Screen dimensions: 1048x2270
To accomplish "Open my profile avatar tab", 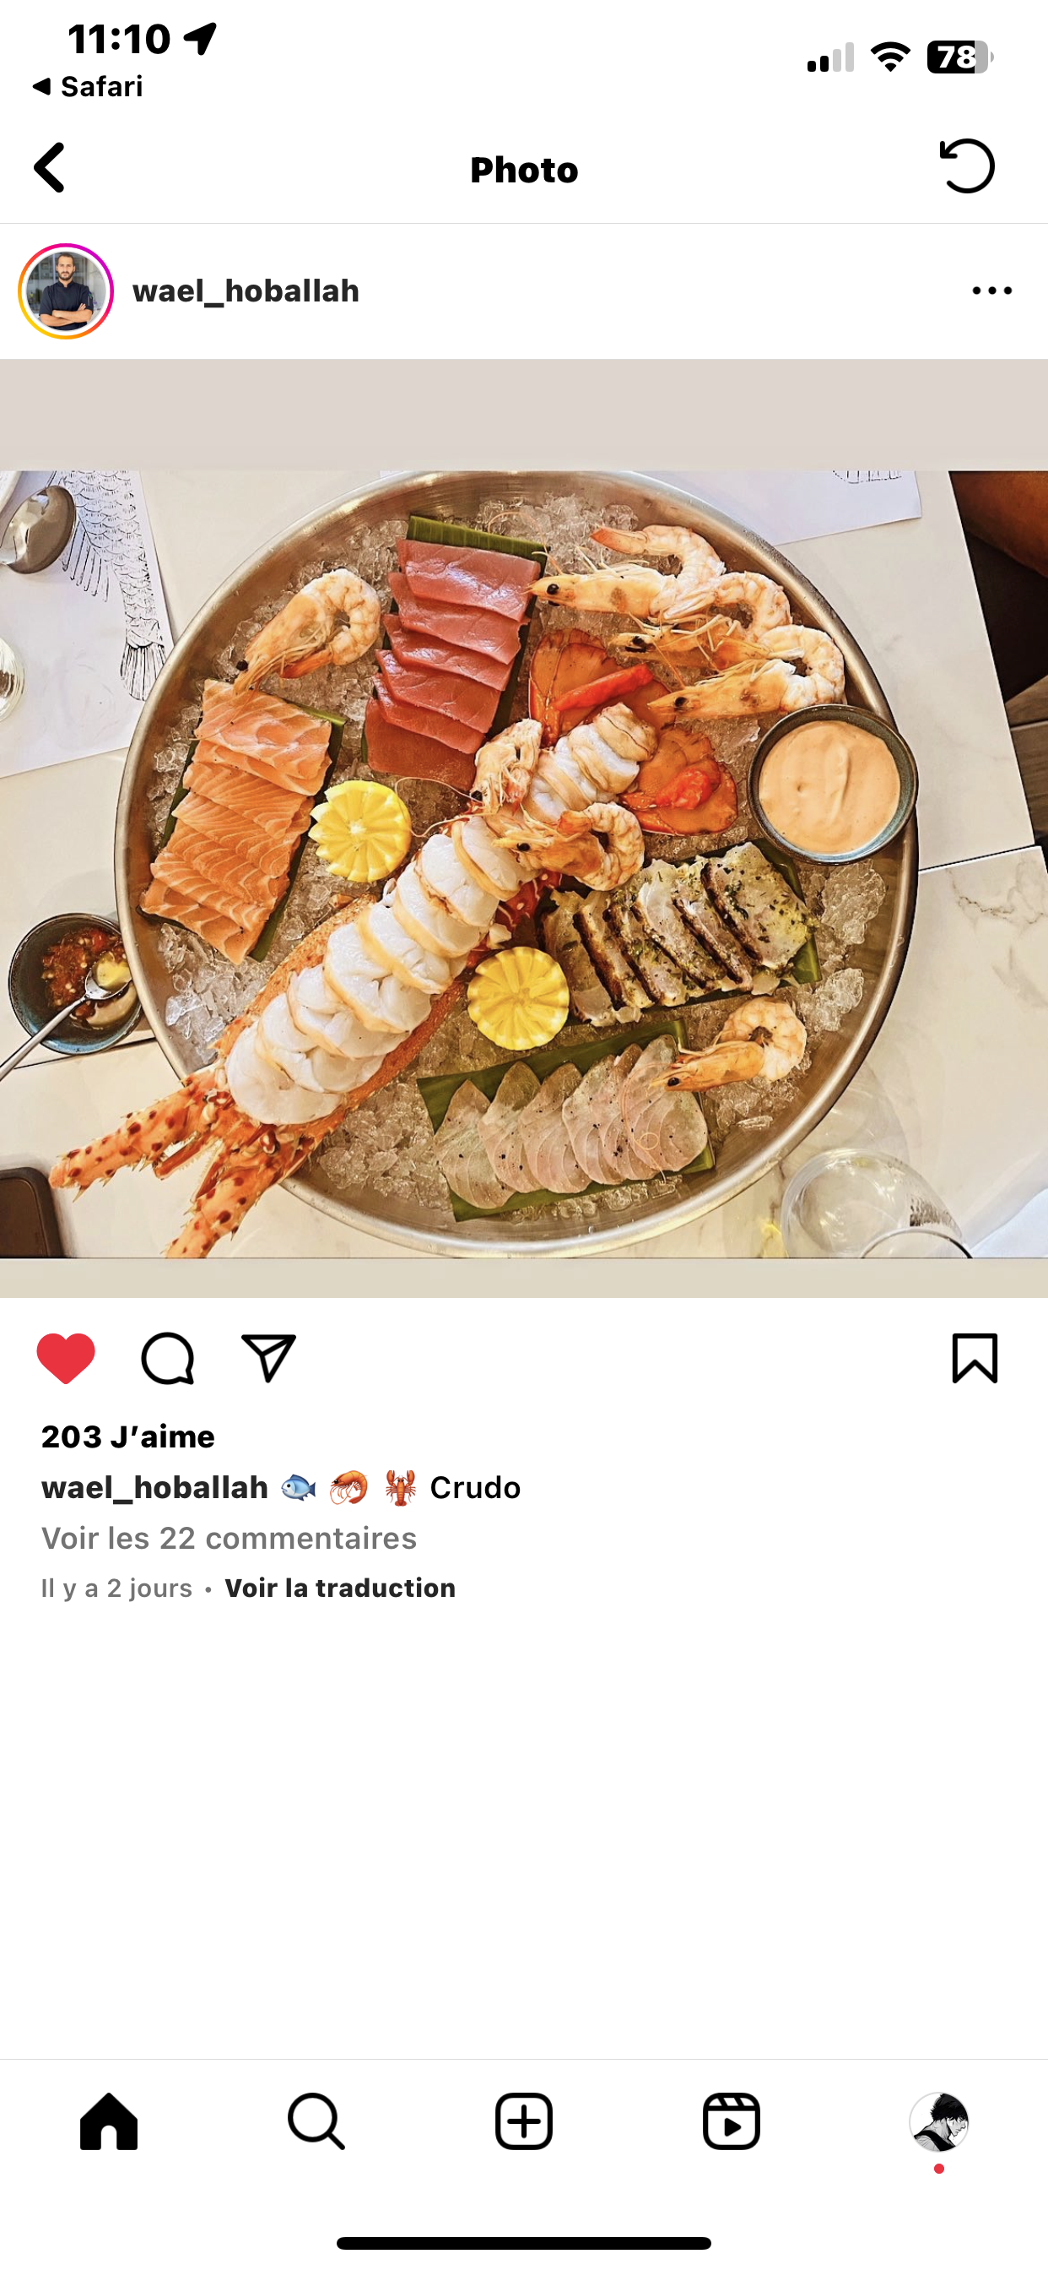I will pos(939,2122).
